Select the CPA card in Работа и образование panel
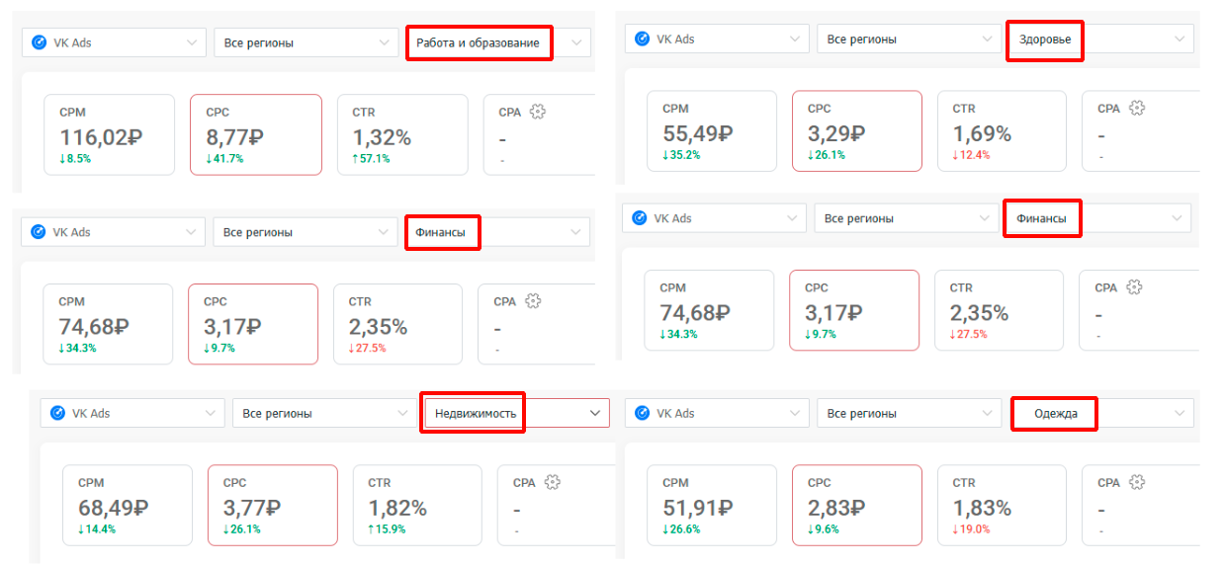The height and width of the screenshot is (566, 1225). pos(539,134)
